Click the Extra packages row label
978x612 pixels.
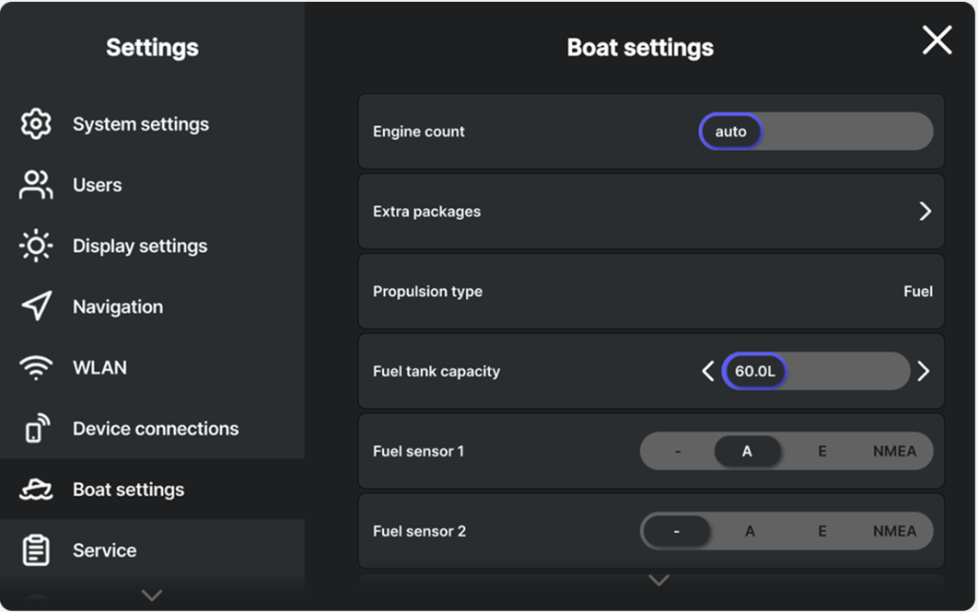coord(427,212)
